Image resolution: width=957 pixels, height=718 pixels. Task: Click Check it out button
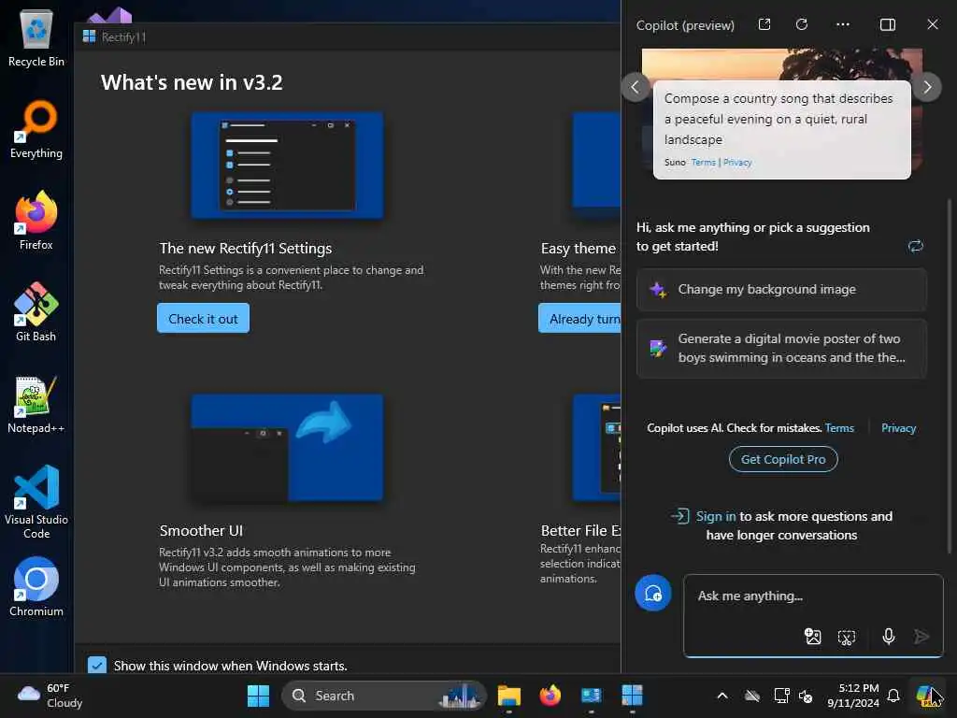(203, 318)
